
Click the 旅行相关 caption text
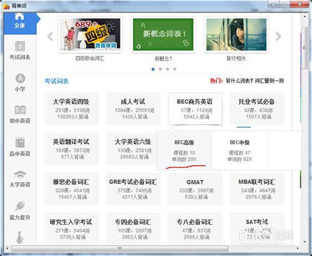click(236, 59)
